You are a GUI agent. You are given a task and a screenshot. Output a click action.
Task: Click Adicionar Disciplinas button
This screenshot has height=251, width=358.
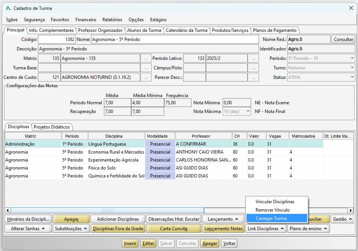point(118,219)
